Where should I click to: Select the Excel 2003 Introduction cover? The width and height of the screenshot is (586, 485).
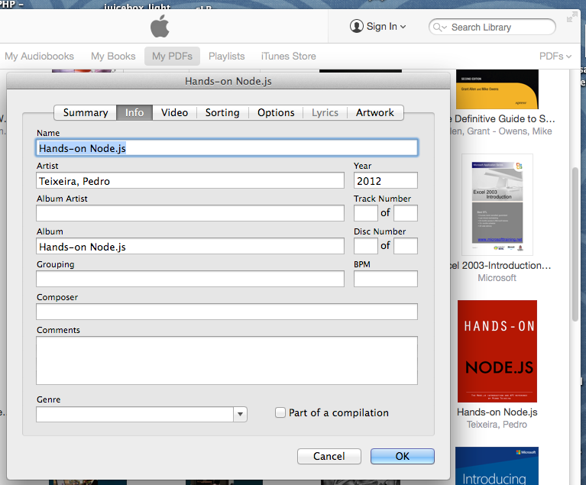[x=497, y=205]
